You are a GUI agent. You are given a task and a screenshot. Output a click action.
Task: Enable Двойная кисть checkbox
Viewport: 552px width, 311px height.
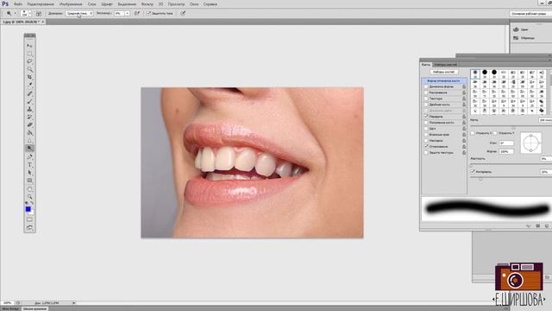[426, 105]
